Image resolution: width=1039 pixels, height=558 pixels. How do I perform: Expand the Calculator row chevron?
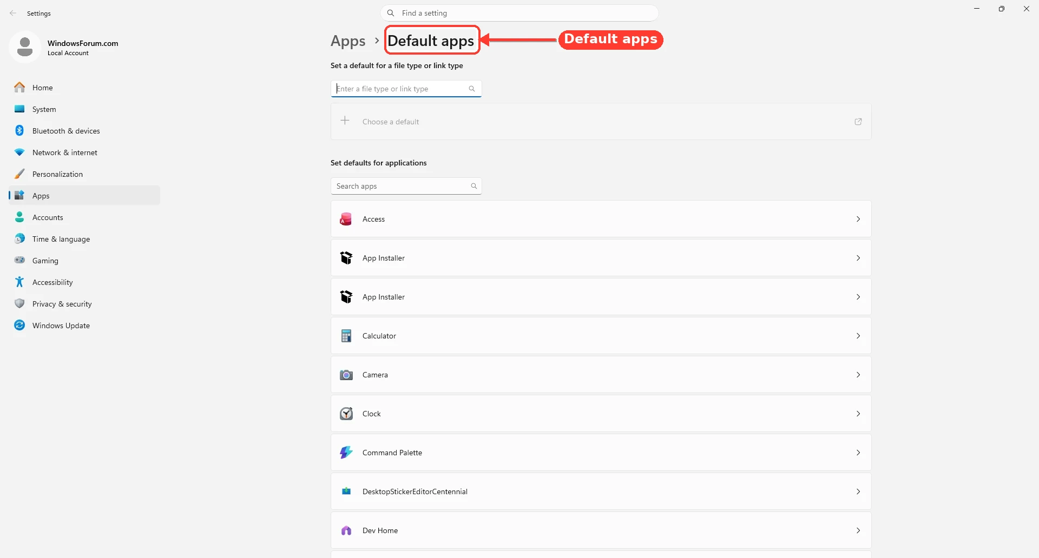pos(858,336)
